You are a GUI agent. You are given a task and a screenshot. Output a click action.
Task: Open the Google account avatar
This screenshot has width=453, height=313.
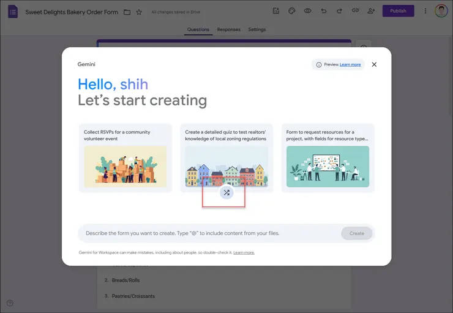pos(441,10)
